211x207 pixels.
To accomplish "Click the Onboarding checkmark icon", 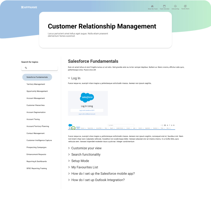I will (175, 6).
